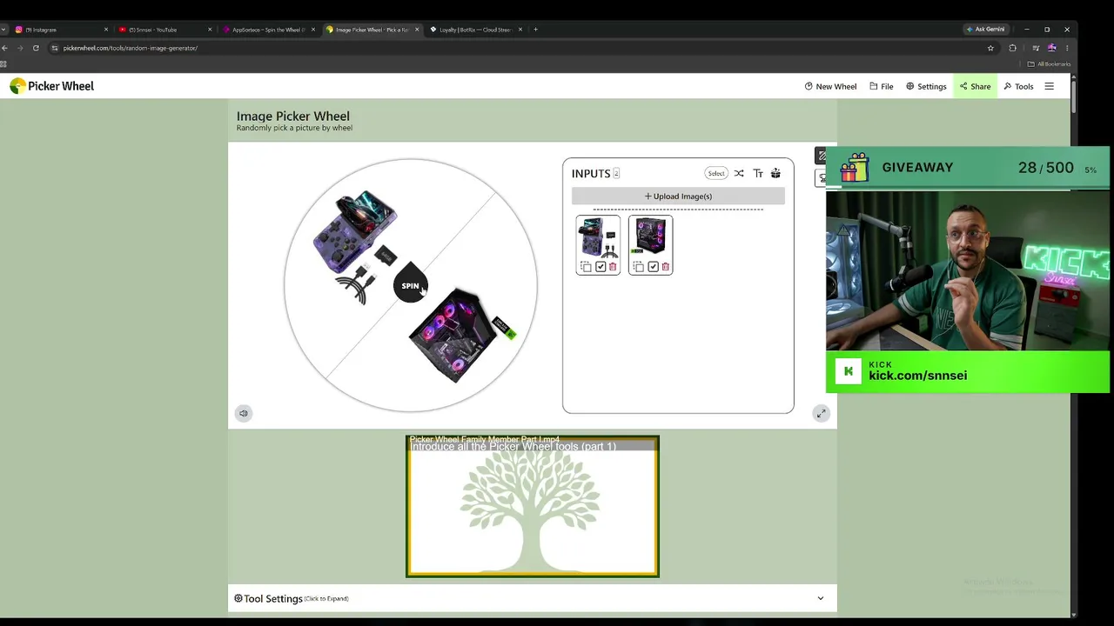The height and width of the screenshot is (626, 1114).
Task: Select the gaming PC input thumbnail
Action: 650,238
